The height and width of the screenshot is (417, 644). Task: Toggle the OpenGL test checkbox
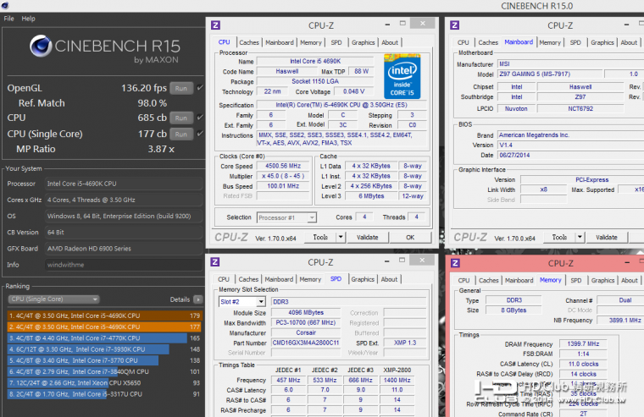(x=200, y=87)
